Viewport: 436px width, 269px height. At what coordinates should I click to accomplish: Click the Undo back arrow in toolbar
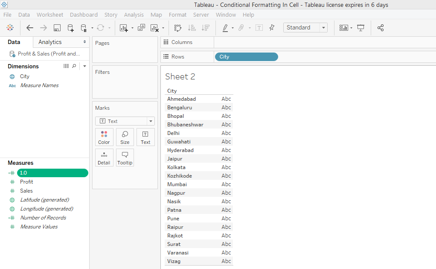pyautogui.click(x=29, y=28)
